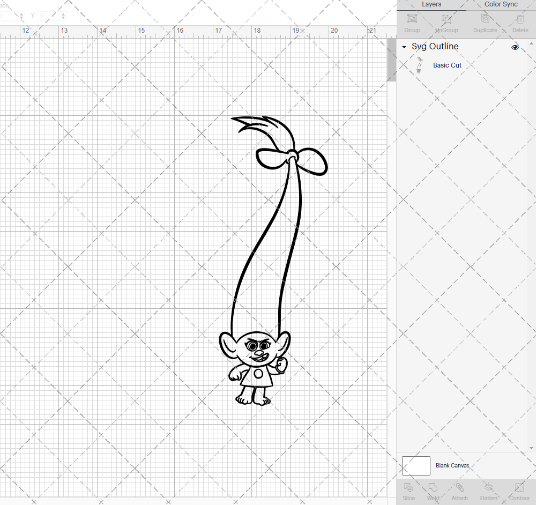The image size is (536, 505).
Task: Open the Blank Canvas color swatch
Action: point(415,465)
